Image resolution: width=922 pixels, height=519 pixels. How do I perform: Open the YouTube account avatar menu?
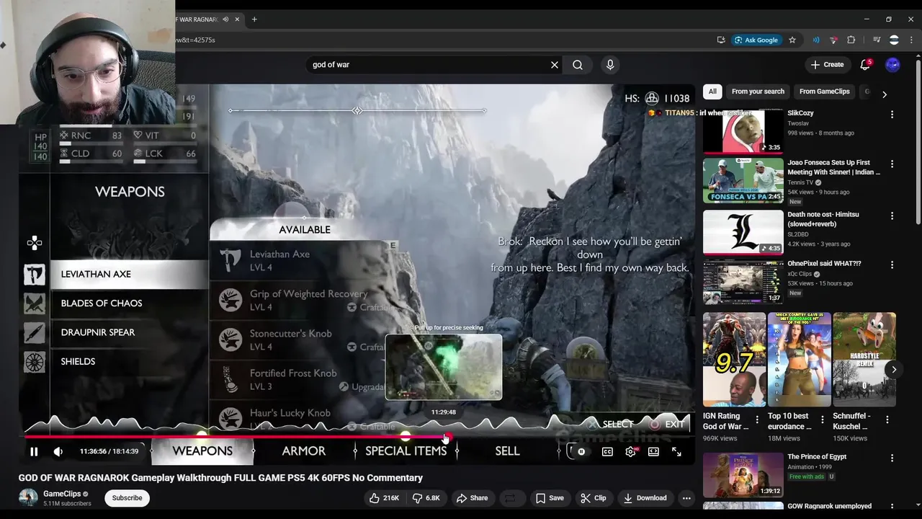coord(892,65)
